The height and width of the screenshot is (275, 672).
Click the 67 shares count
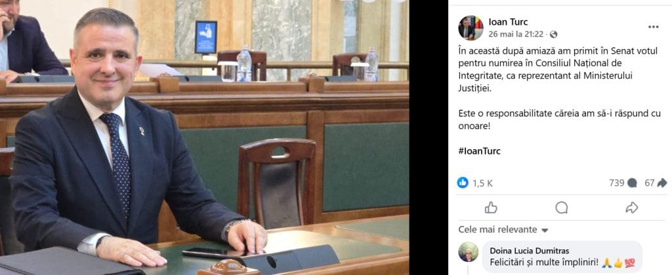tap(650, 183)
